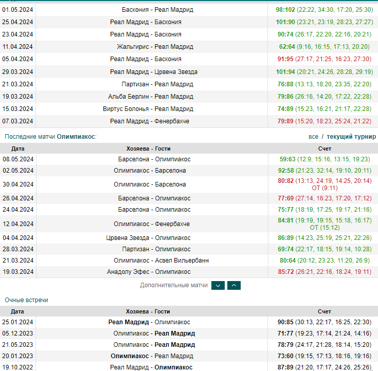Screen dimensions: 378x371
Task: Open overtime score 80:82 from 30.04.2024
Action: [285, 181]
